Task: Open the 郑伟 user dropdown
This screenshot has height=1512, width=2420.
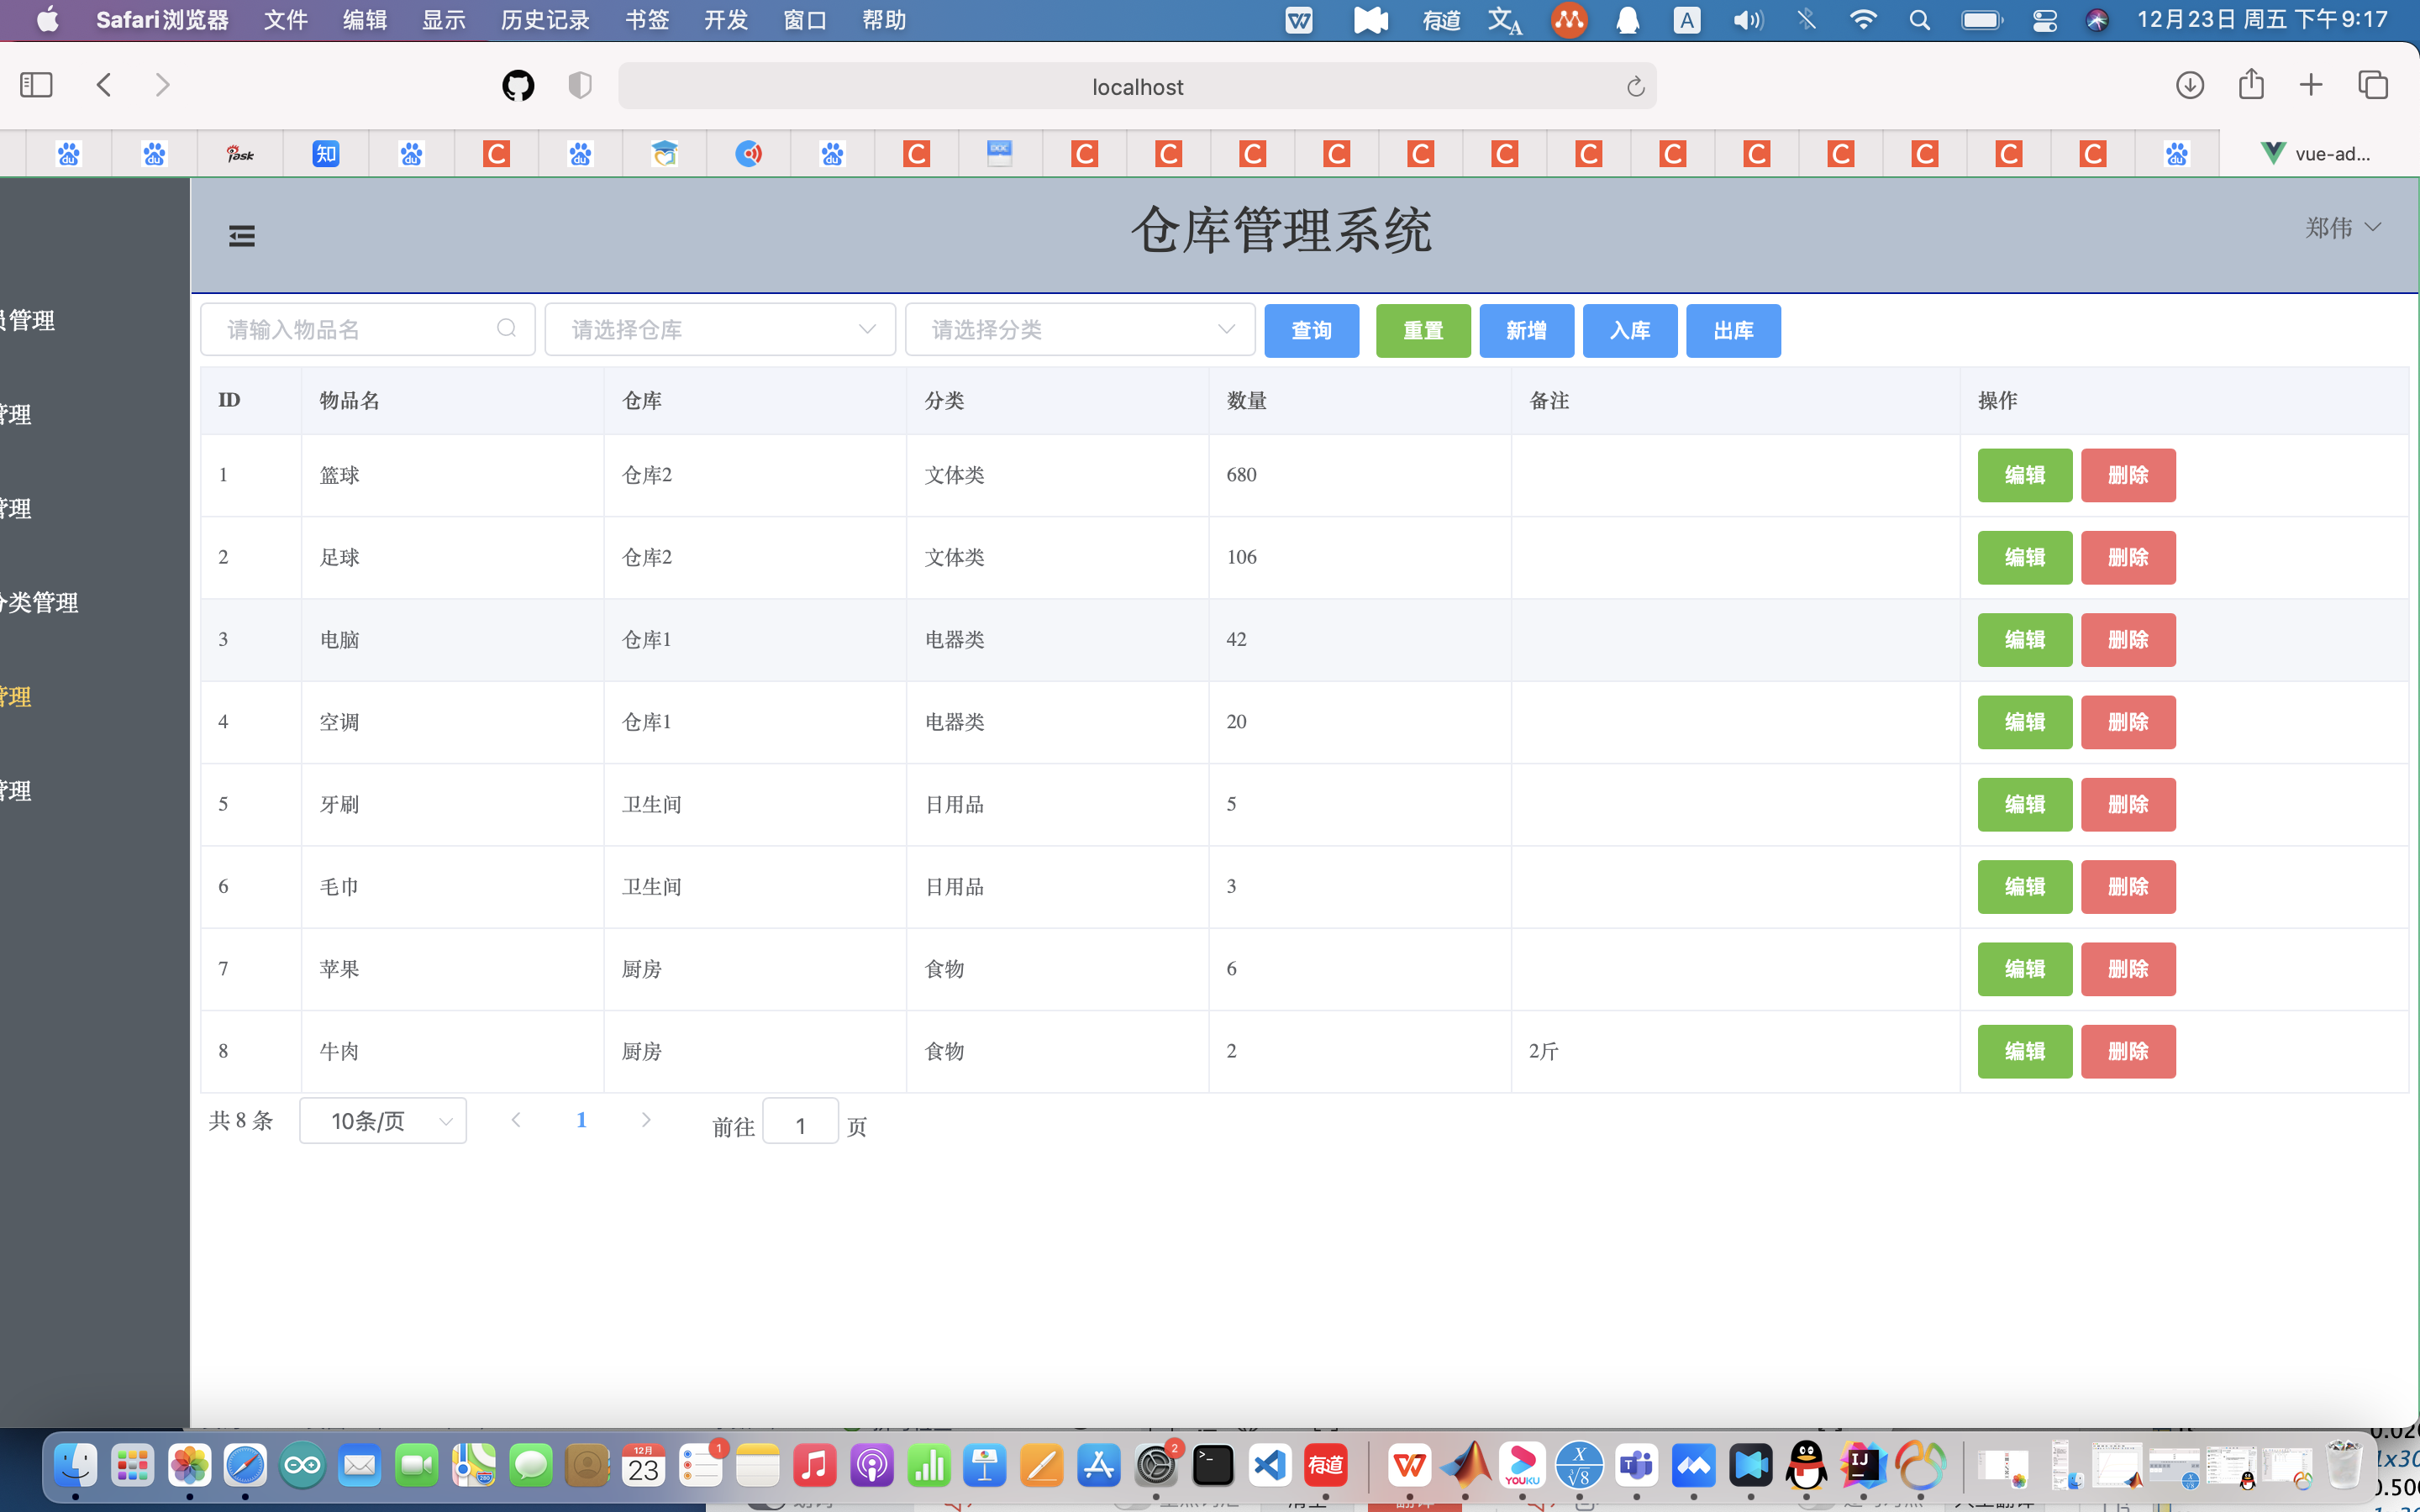Action: click(x=2343, y=228)
